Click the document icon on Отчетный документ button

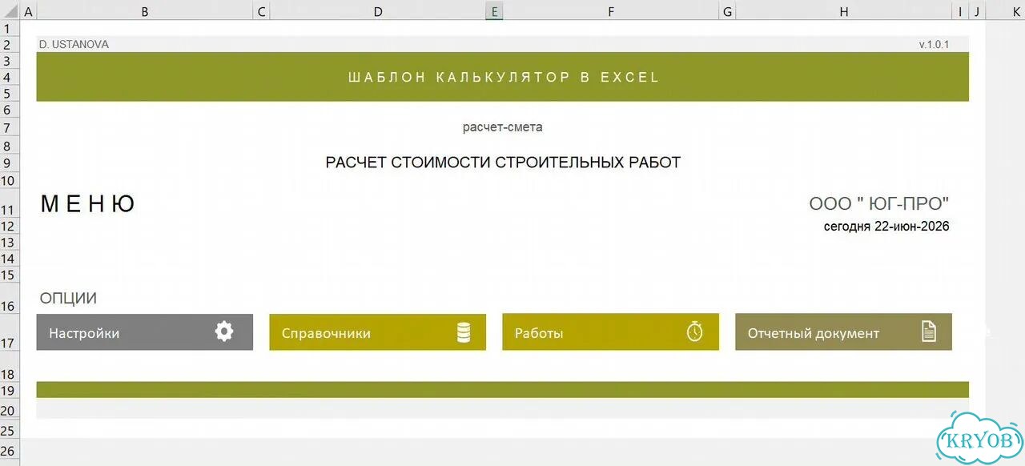(x=928, y=331)
